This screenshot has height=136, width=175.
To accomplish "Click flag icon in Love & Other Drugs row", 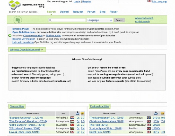I will click(x=72, y=132).
